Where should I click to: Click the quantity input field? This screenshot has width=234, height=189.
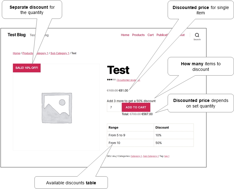(x=114, y=107)
